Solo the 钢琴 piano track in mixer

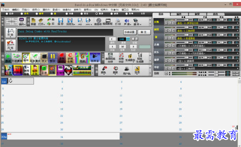pyautogui.click(x=170, y=30)
